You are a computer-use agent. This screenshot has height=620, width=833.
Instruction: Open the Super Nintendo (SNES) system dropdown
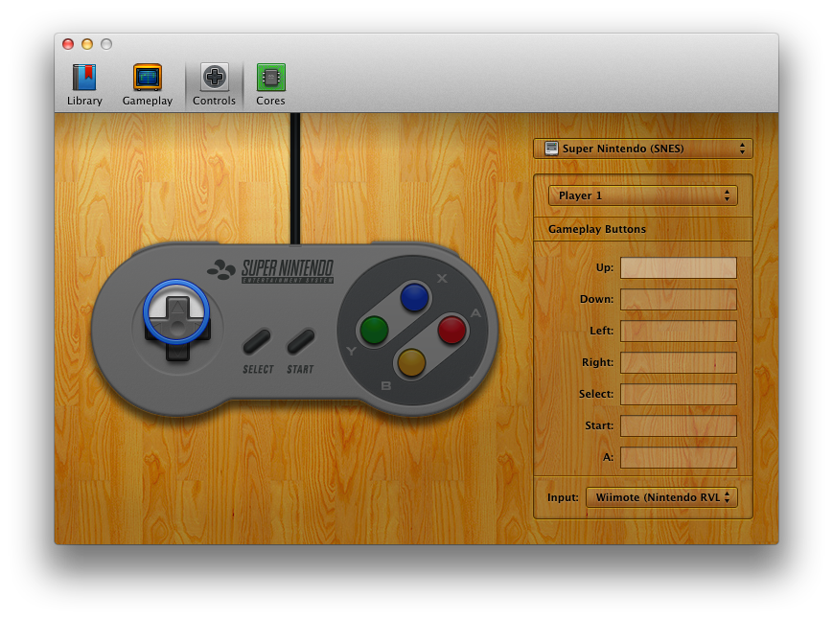642,149
